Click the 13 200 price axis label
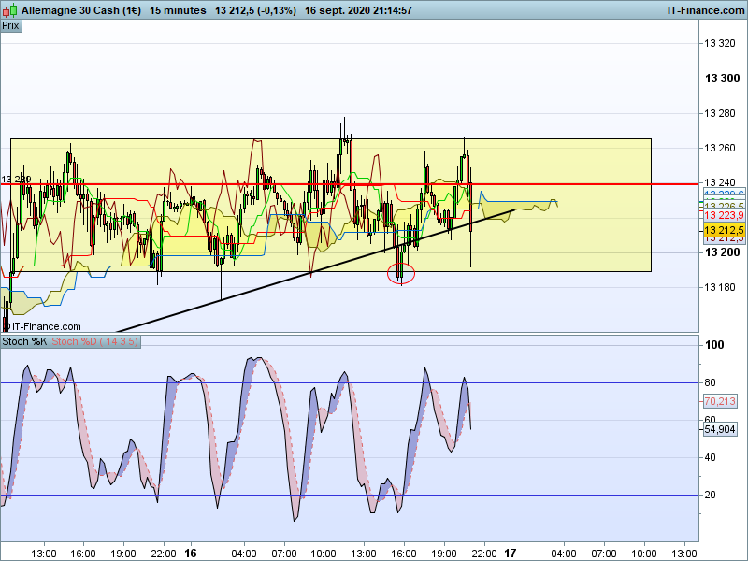Image resolution: width=748 pixels, height=561 pixels. [x=722, y=252]
